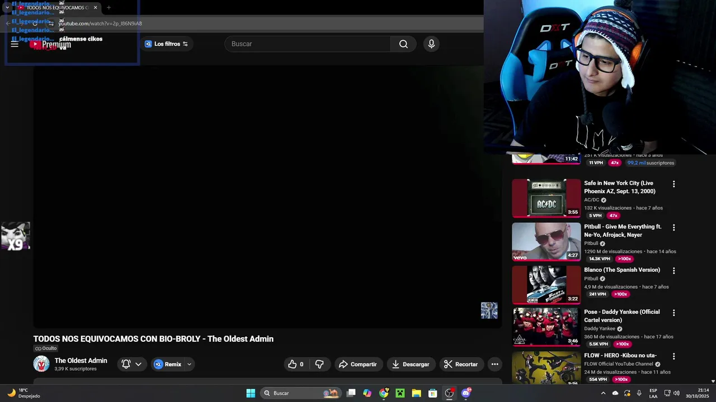Click the magnifier search button

tap(403, 44)
